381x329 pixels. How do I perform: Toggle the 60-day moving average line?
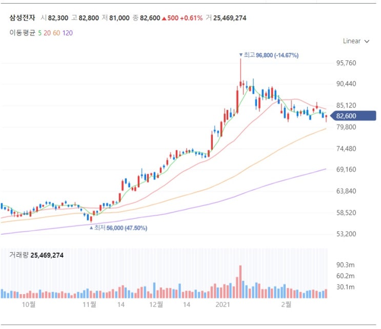click(56, 33)
